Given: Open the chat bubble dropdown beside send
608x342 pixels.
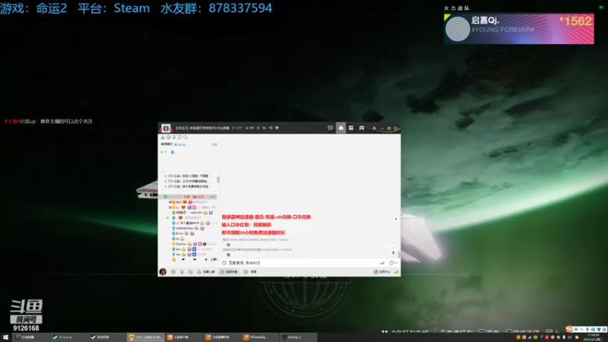Looking at the screenshot, I should pyautogui.click(x=393, y=263).
